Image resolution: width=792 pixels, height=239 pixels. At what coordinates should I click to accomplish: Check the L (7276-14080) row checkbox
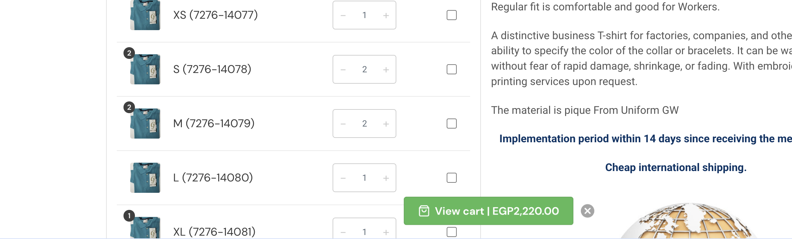(x=452, y=178)
